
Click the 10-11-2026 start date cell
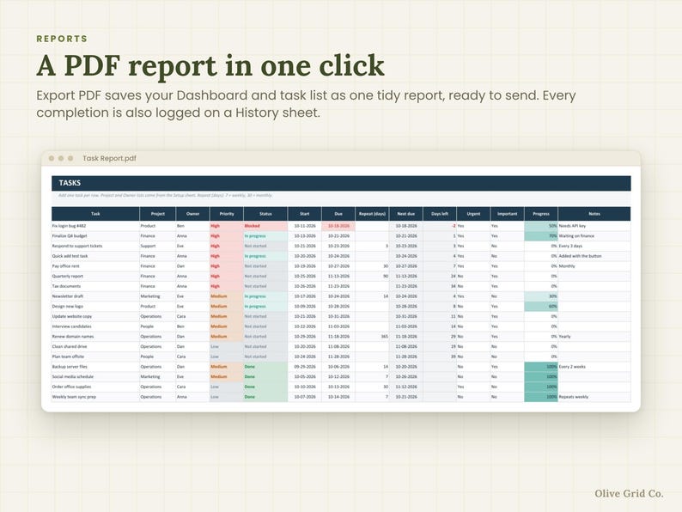click(304, 226)
